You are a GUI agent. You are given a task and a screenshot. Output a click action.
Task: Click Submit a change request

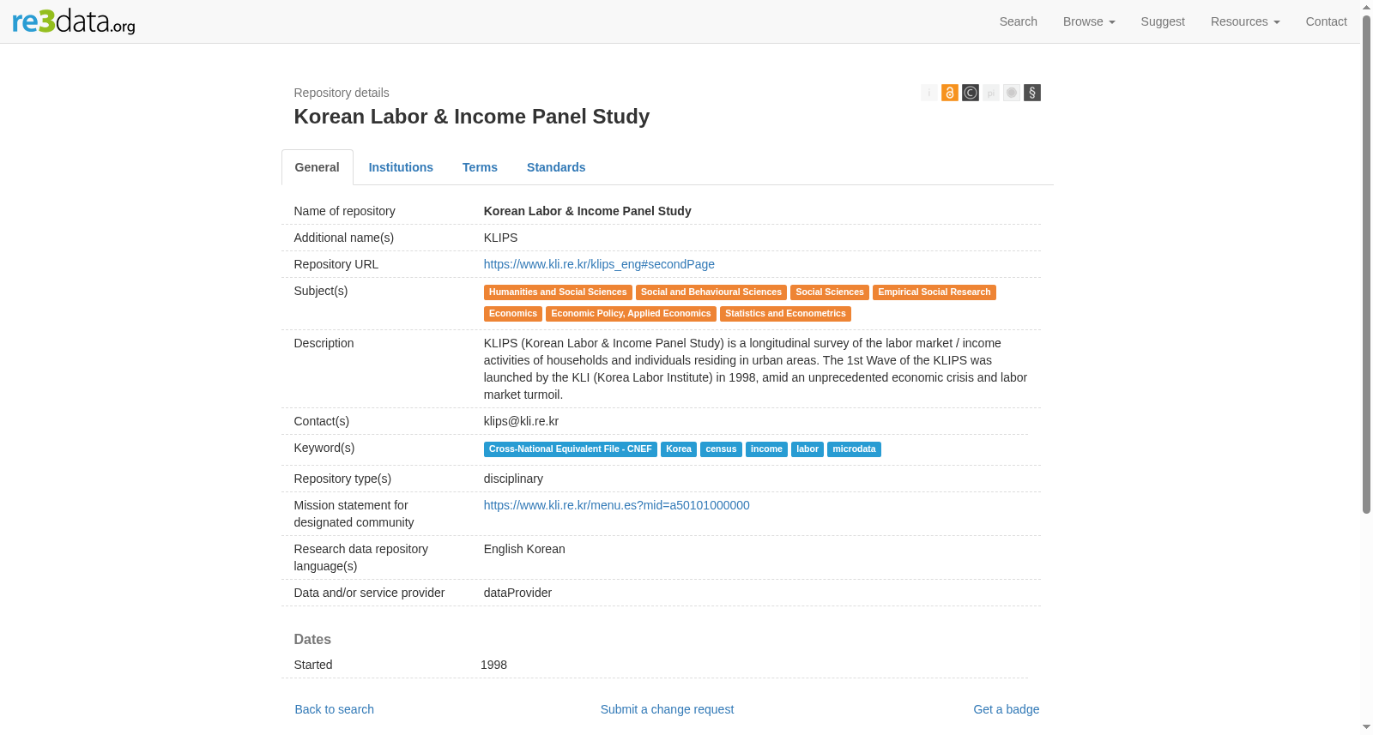[x=667, y=709]
